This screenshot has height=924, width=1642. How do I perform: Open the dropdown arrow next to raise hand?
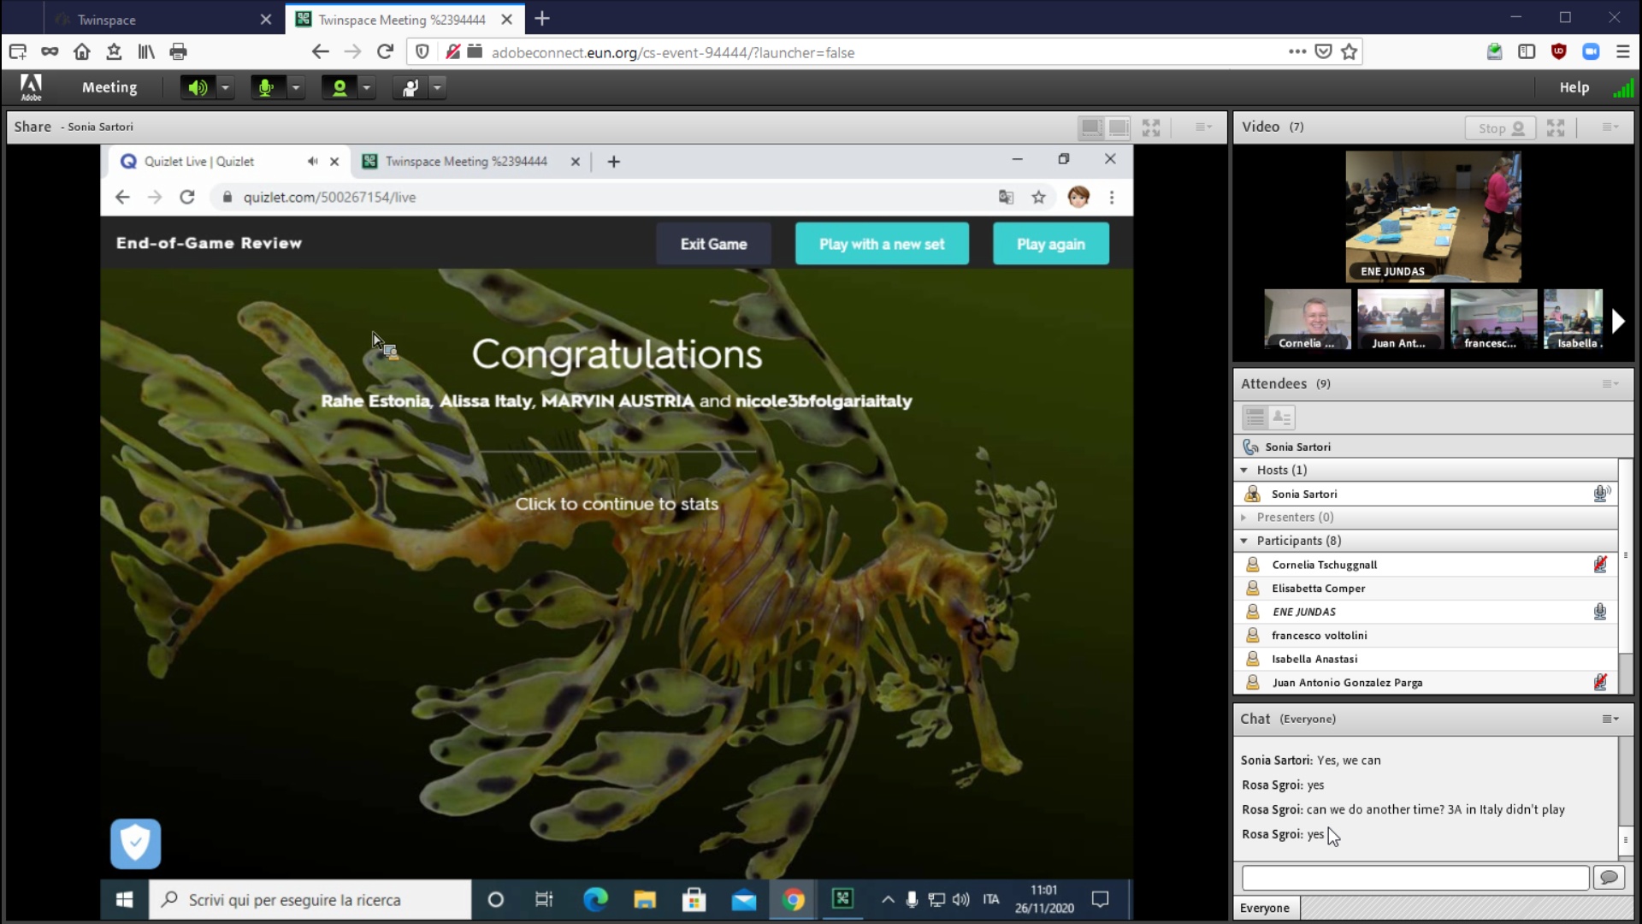point(437,87)
